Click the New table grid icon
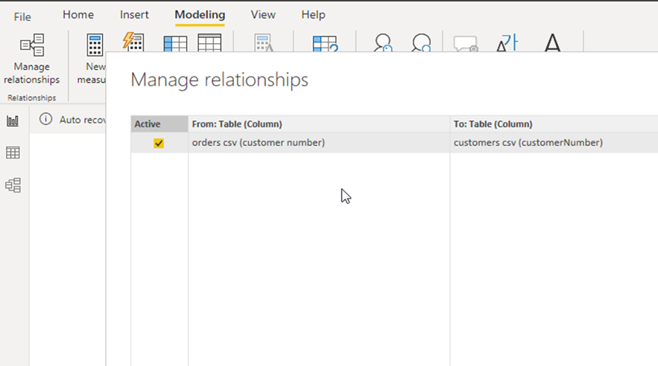Image resolution: width=658 pixels, height=366 pixels. pyautogui.click(x=209, y=43)
